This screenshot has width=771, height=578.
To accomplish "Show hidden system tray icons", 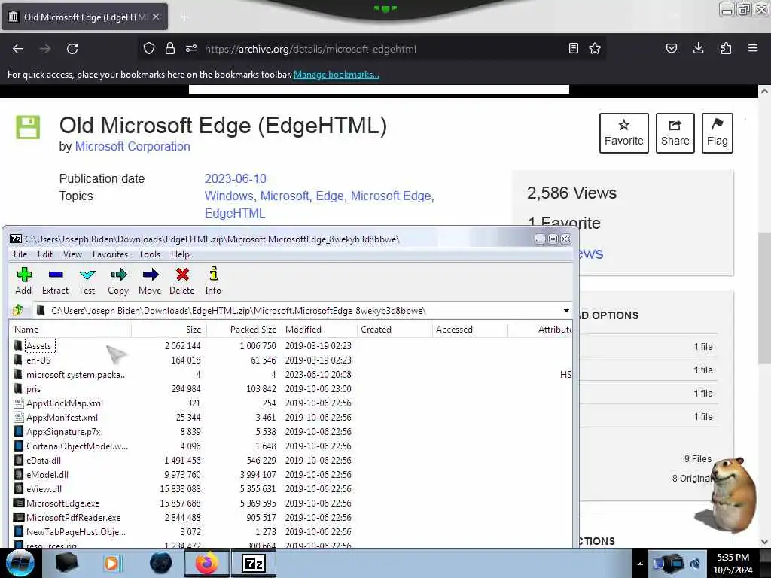I will point(640,564).
